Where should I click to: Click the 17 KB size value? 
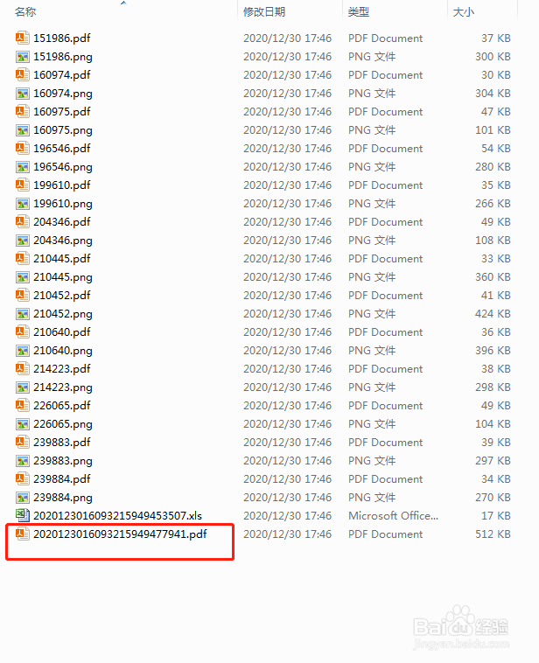(496, 516)
